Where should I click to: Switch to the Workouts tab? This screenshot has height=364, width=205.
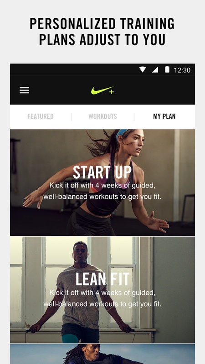[103, 116]
